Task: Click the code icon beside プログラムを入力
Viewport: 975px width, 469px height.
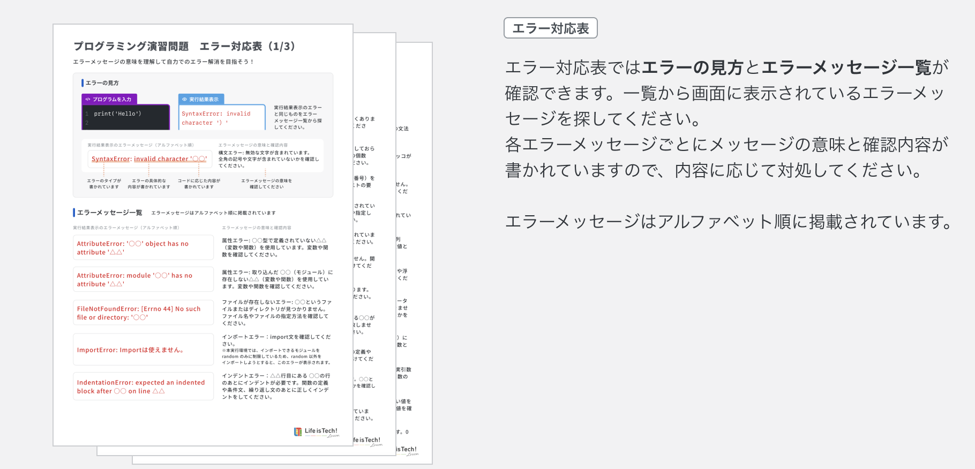Action: [x=88, y=100]
